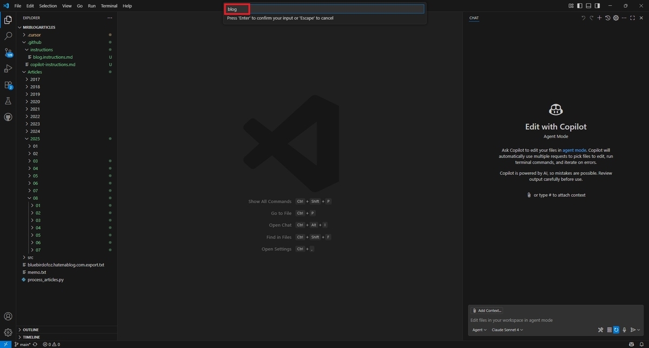Open the blog.instructions.md file
This screenshot has height=348, width=649.
click(x=52, y=57)
